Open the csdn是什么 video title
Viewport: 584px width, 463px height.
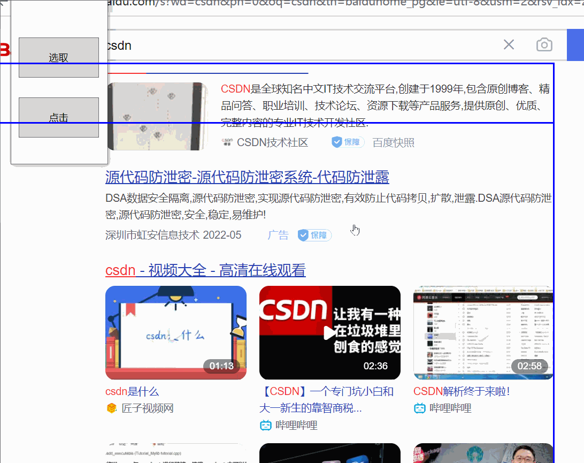[132, 391]
